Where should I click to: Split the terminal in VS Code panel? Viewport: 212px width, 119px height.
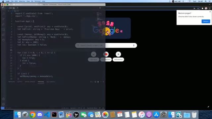95,82
